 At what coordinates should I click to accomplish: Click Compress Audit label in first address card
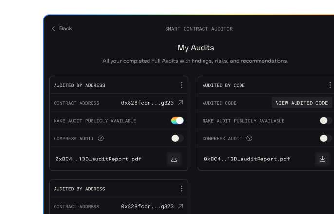coord(74,139)
